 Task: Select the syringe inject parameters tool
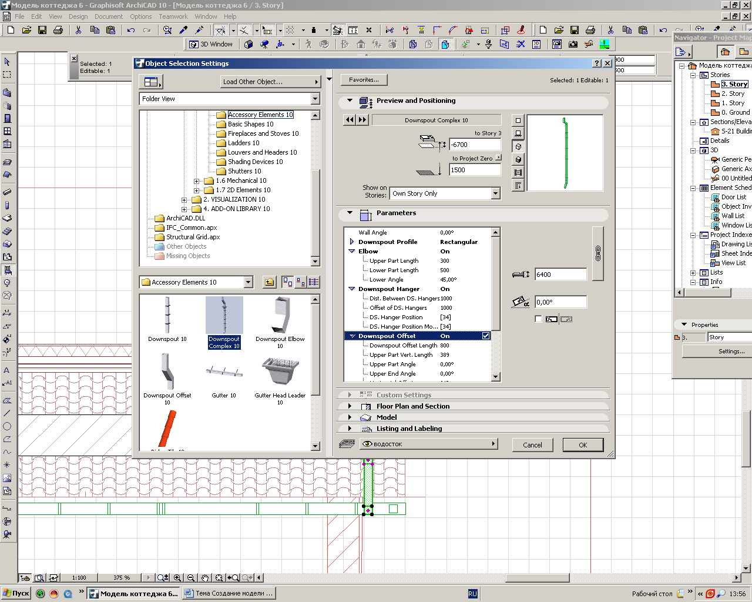coord(199,30)
